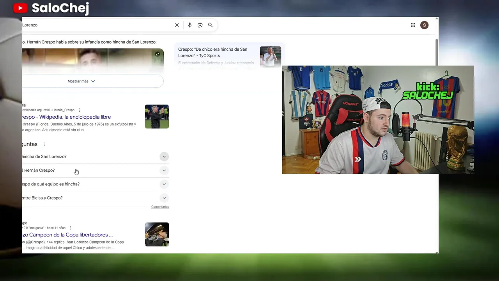
Task: Open three-dot menu on the 11-years-ago result
Action: 71,228
